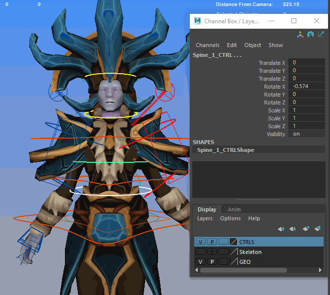Click the hyperbolic arrow toggle icon
The height and width of the screenshot is (295, 330).
(321, 34)
